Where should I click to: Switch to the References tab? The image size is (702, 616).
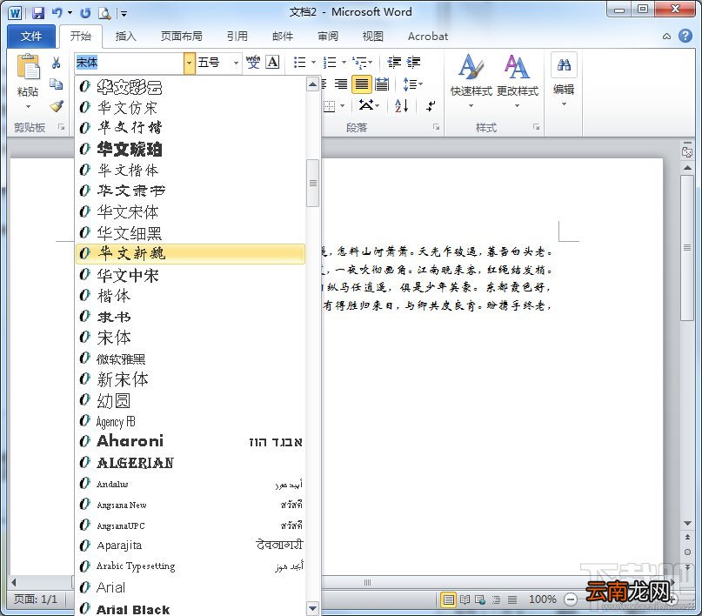coord(237,37)
